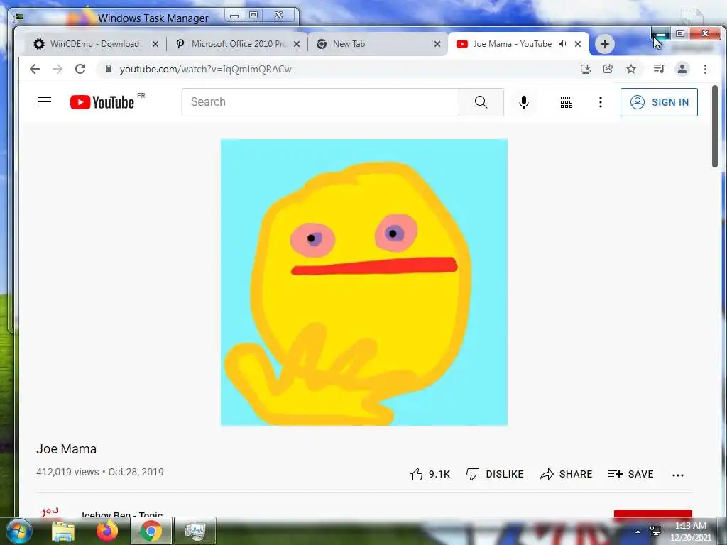Image resolution: width=727 pixels, height=545 pixels.
Task: Open the YouTube apps grid
Action: pos(566,102)
